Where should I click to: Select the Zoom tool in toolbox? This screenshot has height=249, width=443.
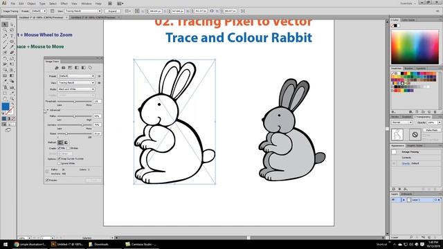click(12, 98)
